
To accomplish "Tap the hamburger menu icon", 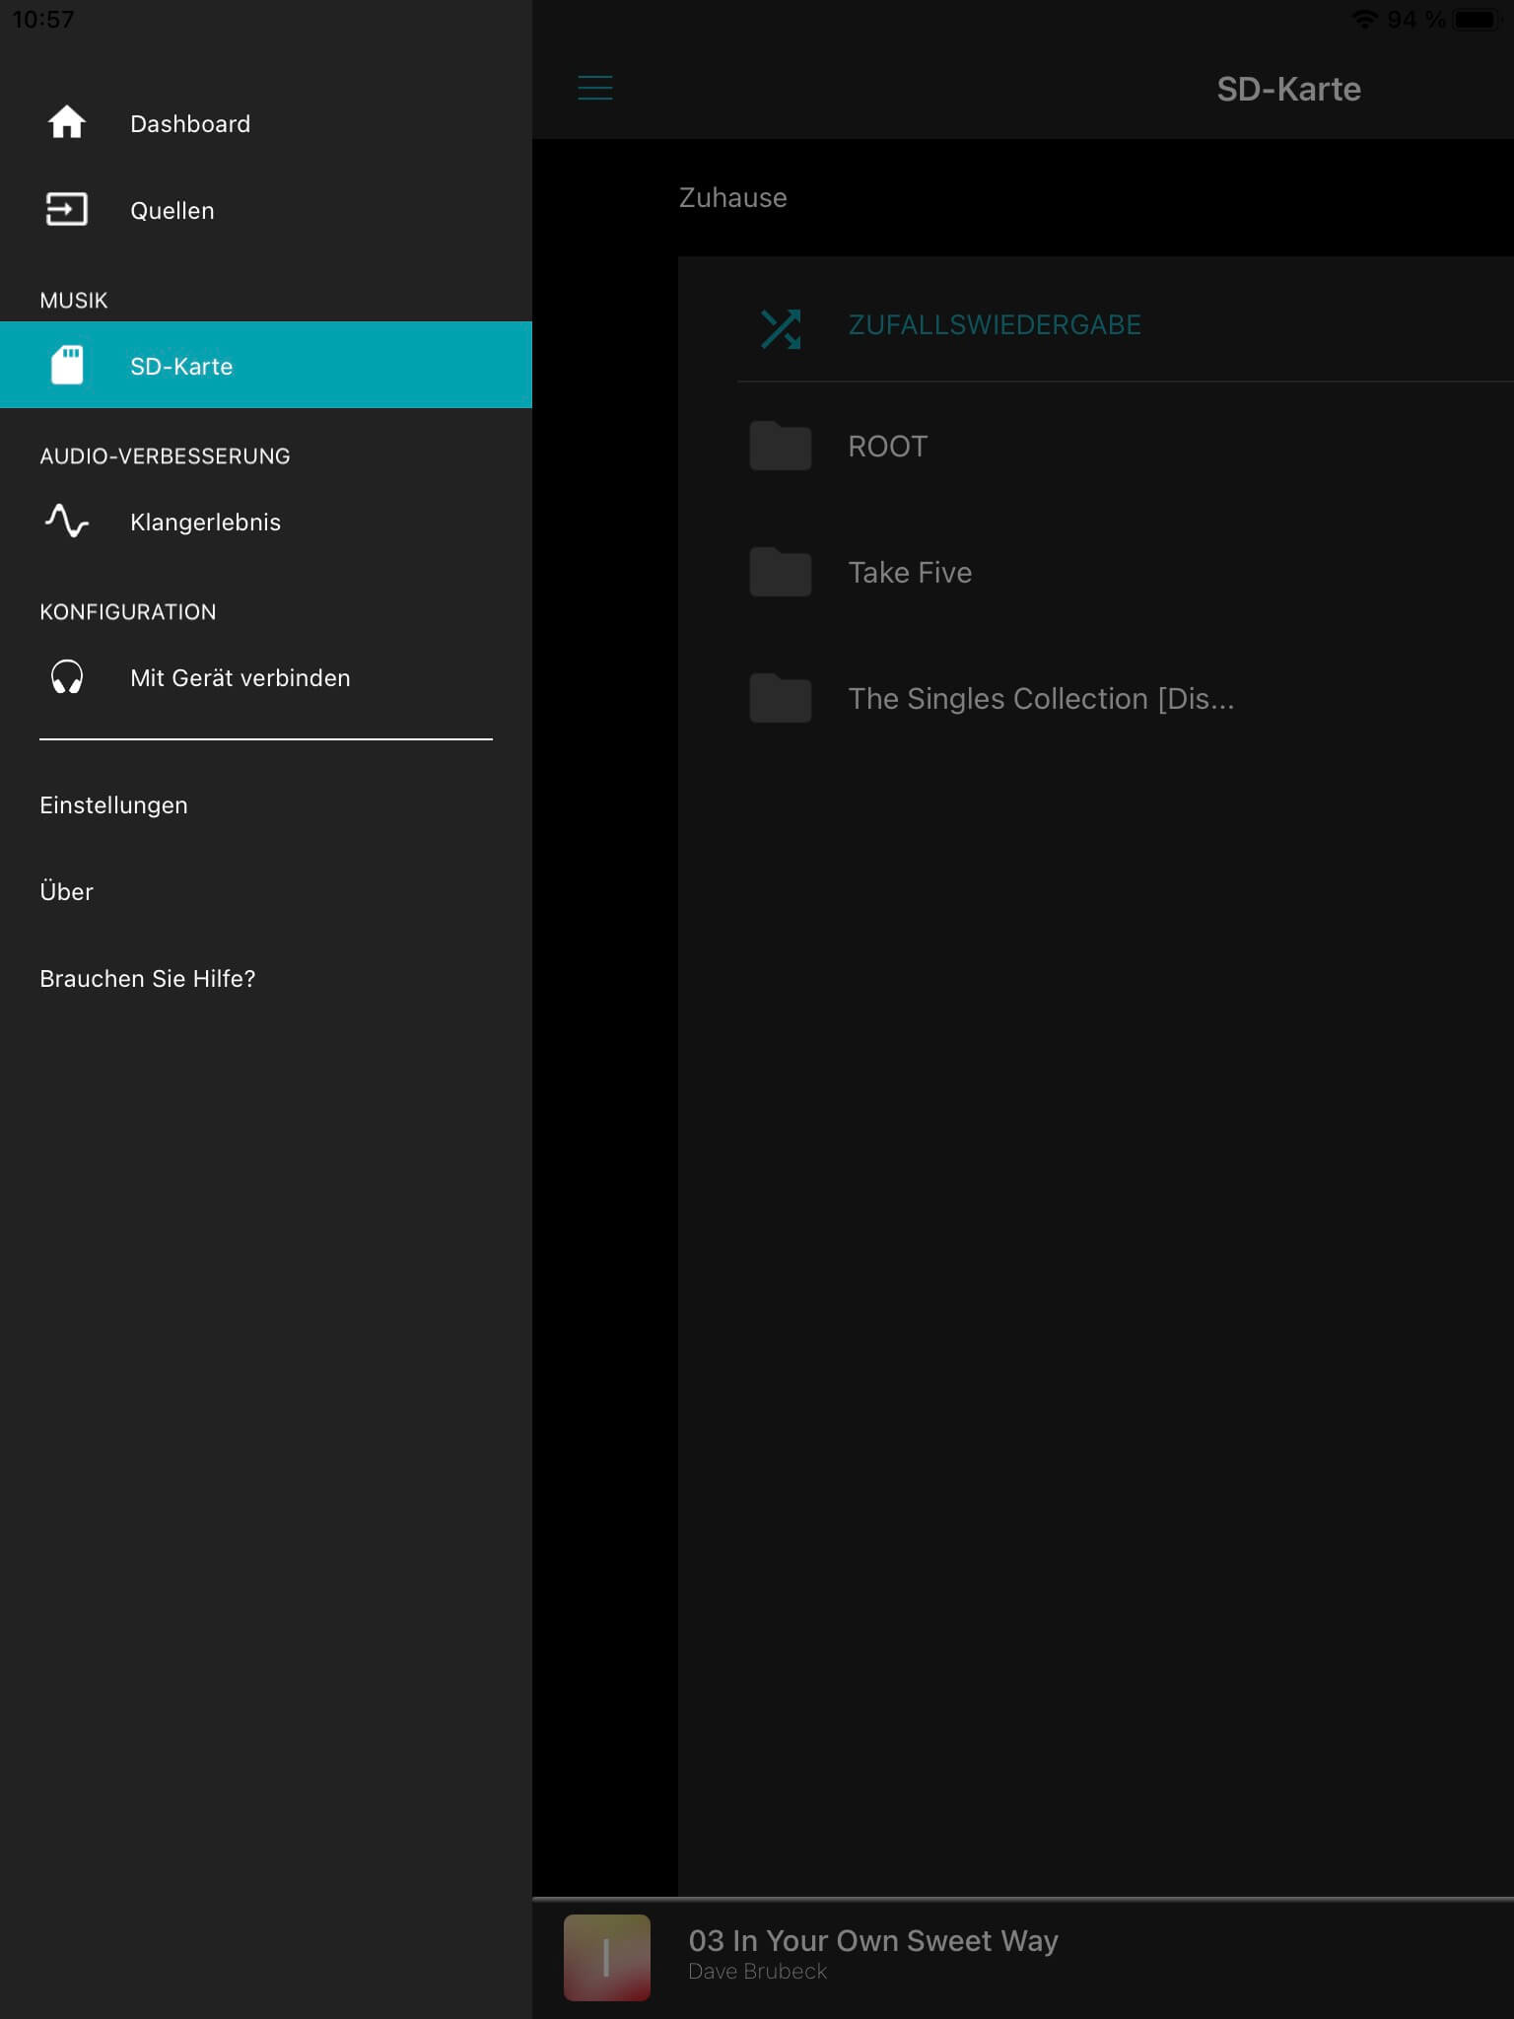I will pyautogui.click(x=594, y=89).
